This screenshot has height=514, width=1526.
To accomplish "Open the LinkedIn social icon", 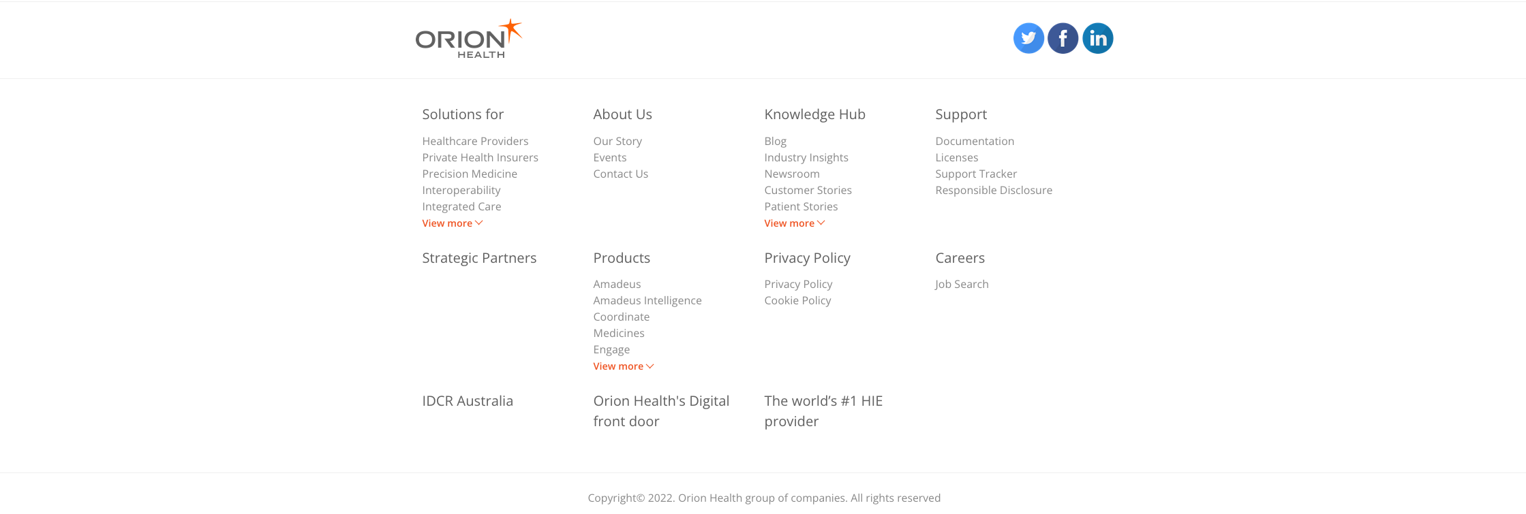I will (1097, 38).
